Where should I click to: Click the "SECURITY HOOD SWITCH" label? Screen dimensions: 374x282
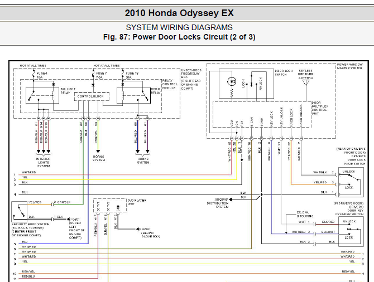coord(31,224)
